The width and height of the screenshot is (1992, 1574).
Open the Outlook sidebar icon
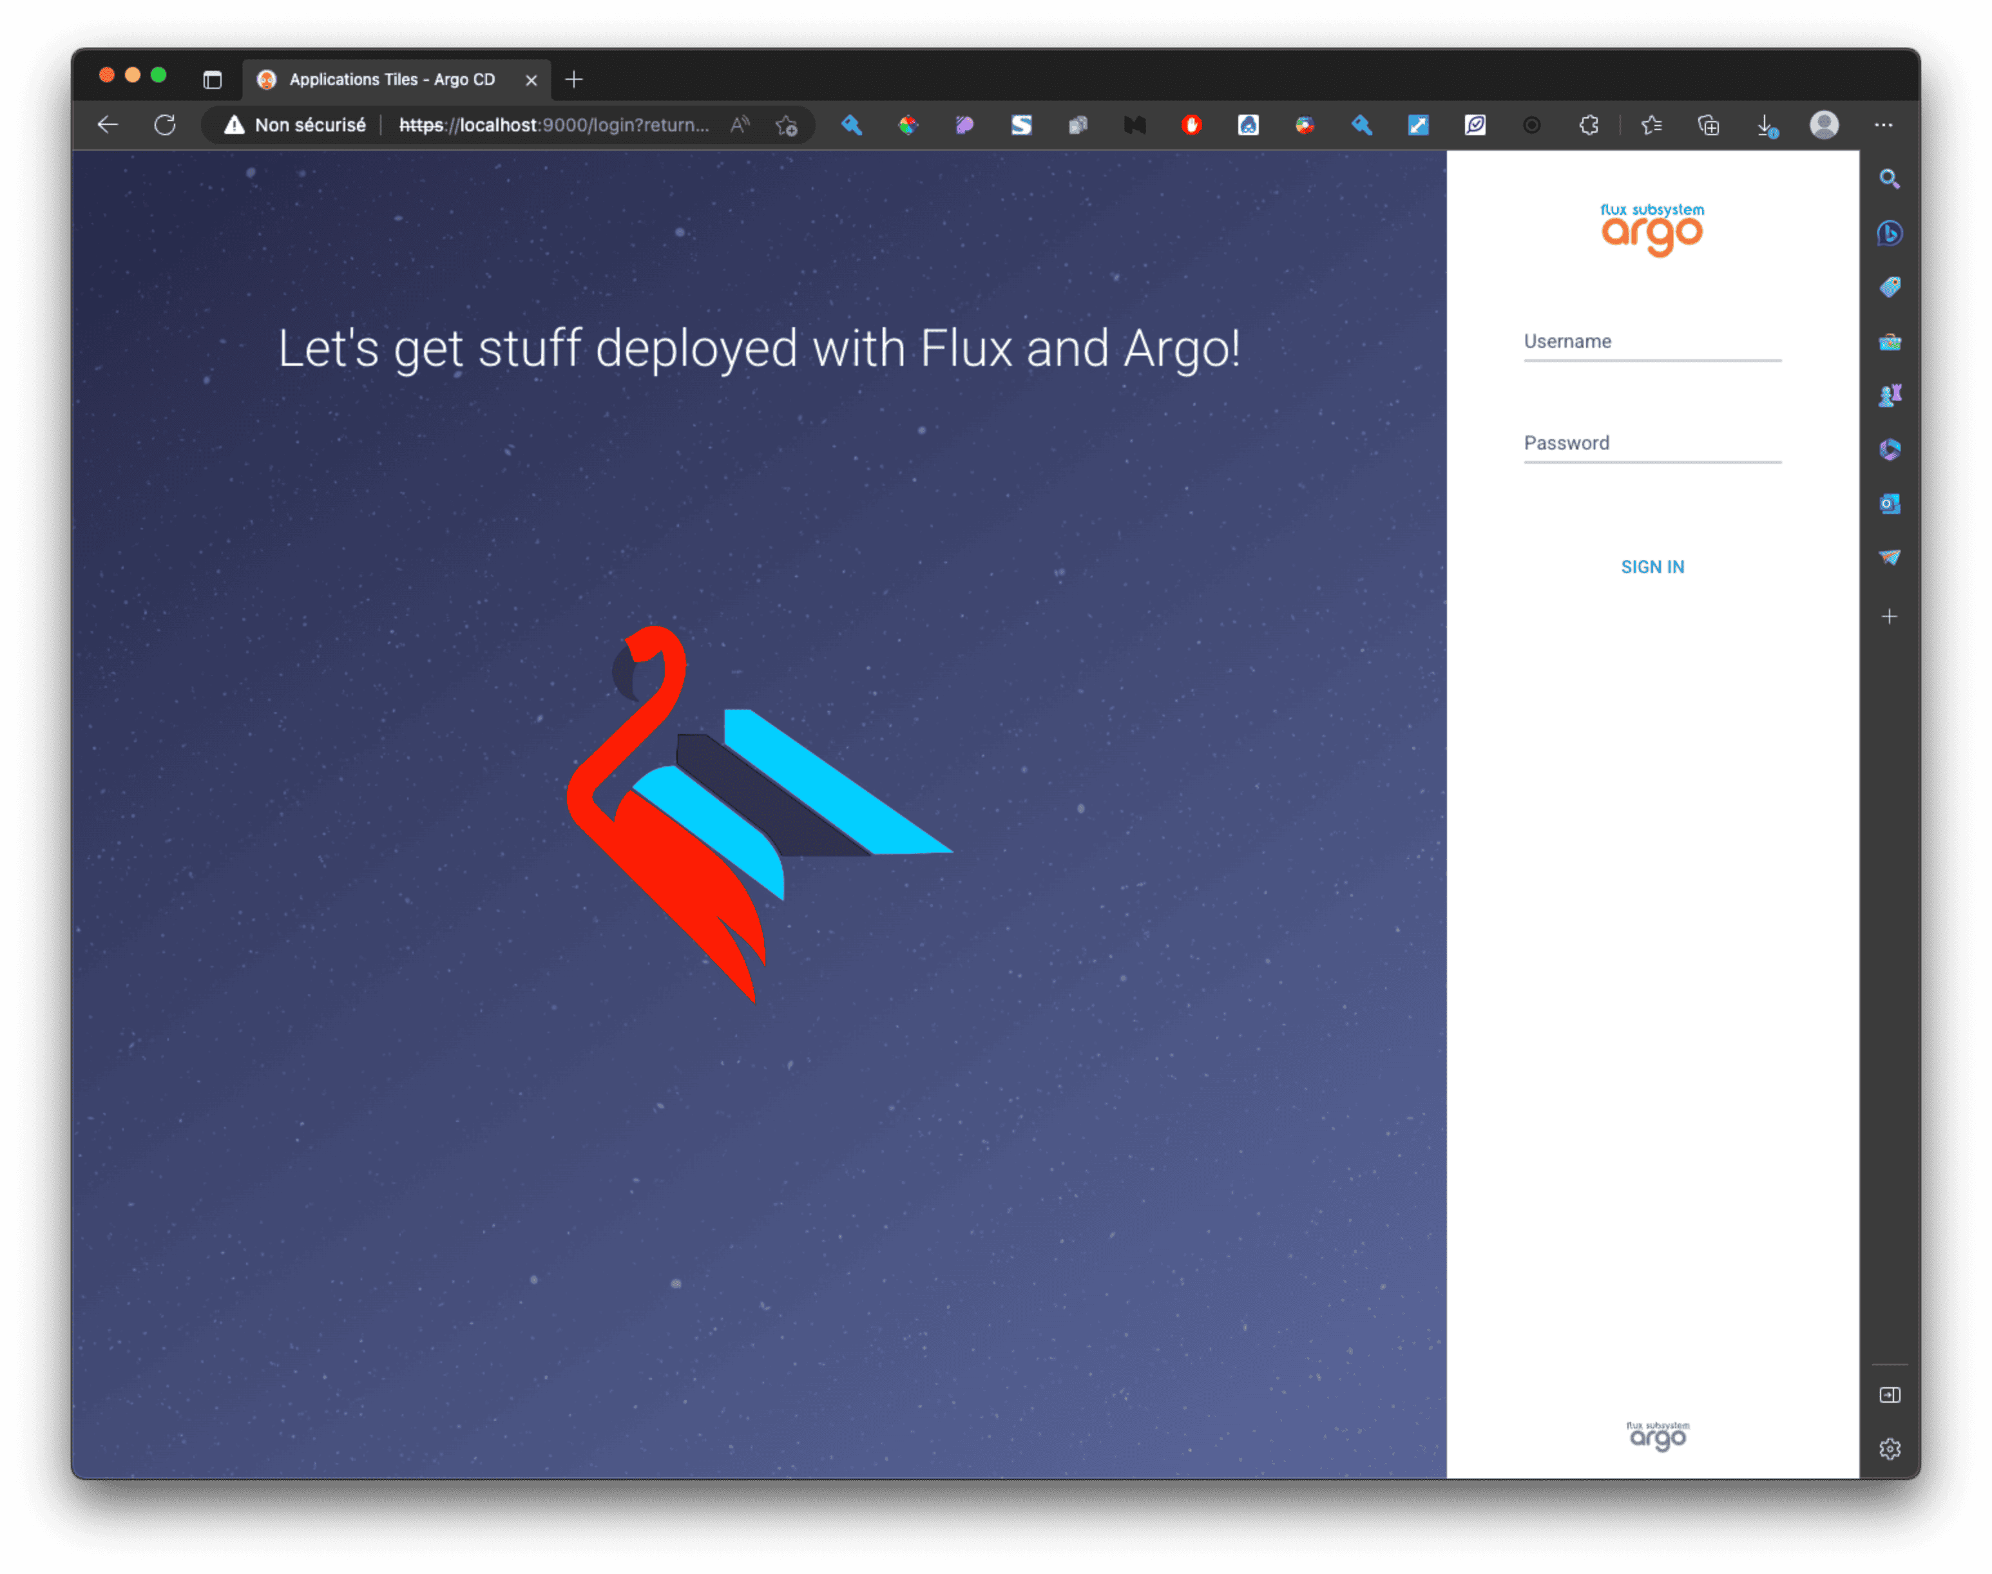(1889, 504)
